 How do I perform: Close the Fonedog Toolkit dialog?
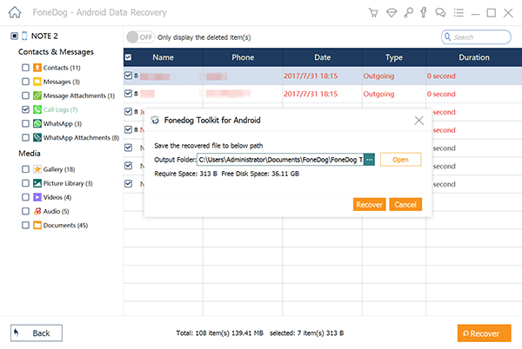[418, 120]
